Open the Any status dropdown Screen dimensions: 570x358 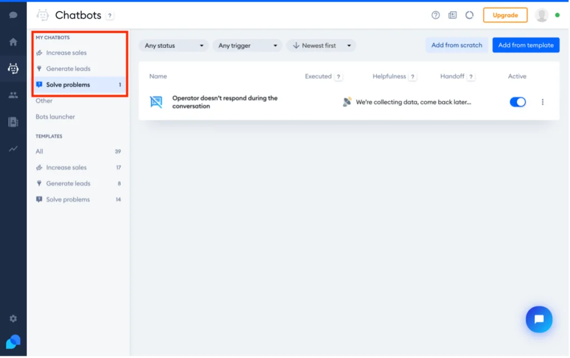[x=174, y=46]
